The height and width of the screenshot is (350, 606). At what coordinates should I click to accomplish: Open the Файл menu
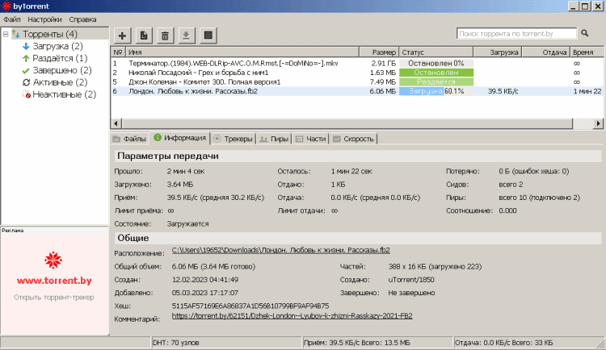12,19
